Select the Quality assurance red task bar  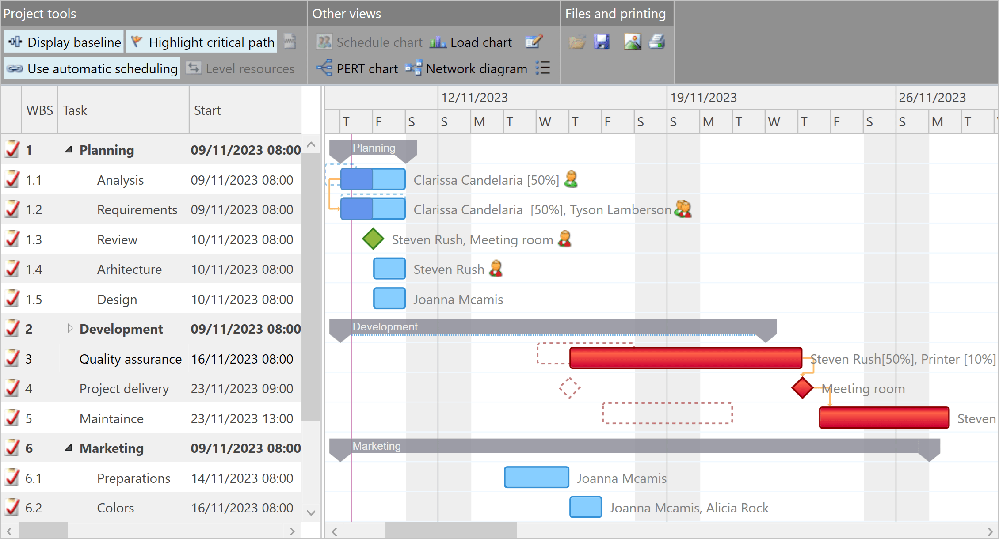click(x=685, y=358)
